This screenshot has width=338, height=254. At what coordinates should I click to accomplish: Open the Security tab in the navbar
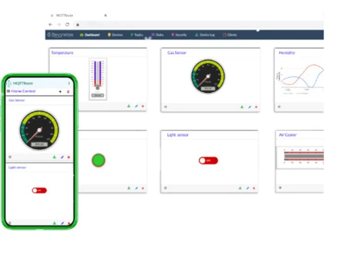[179, 35]
